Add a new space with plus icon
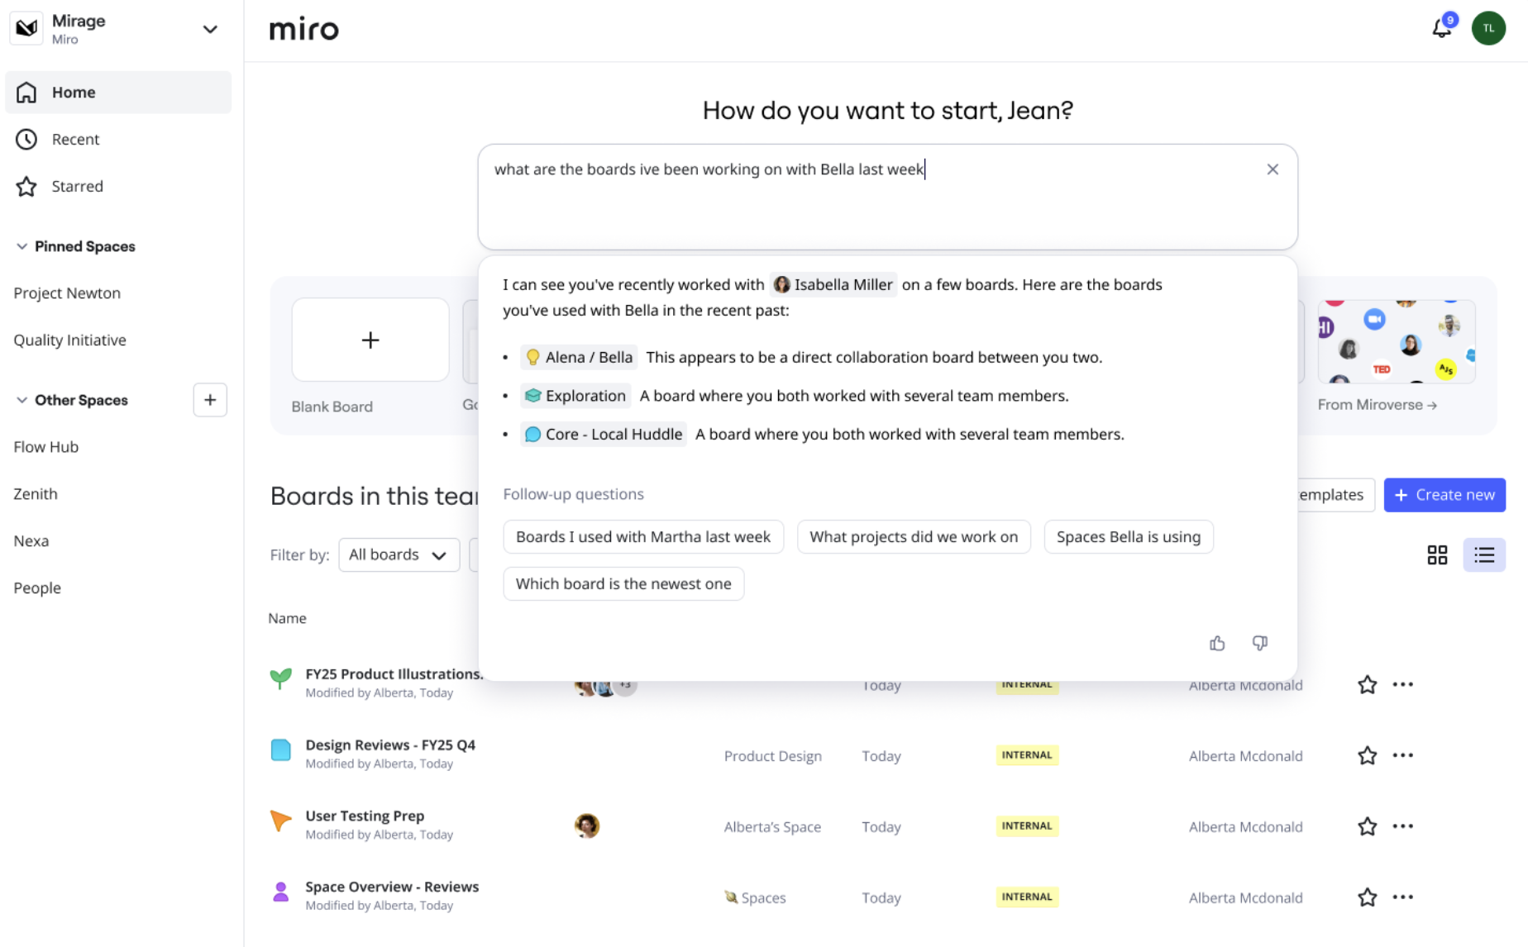 point(210,400)
